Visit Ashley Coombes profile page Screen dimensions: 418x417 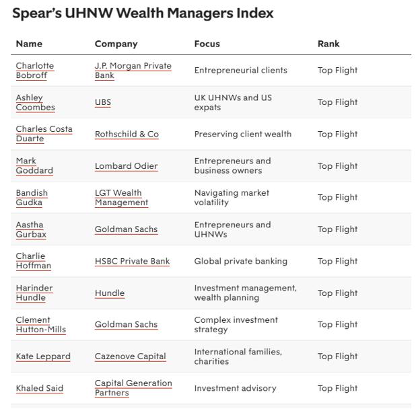click(36, 102)
